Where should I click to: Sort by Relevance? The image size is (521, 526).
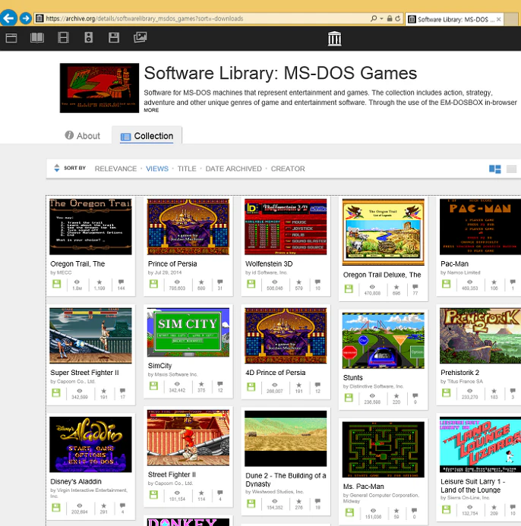(x=115, y=169)
